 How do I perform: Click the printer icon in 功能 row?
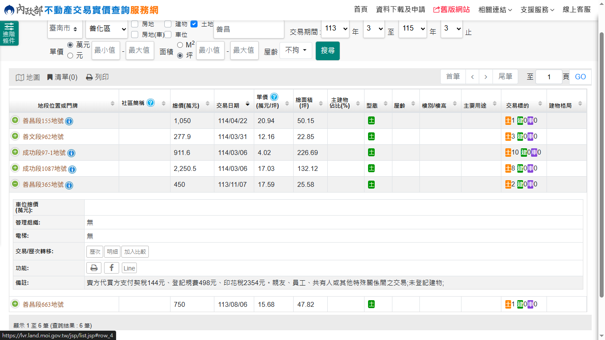point(93,268)
